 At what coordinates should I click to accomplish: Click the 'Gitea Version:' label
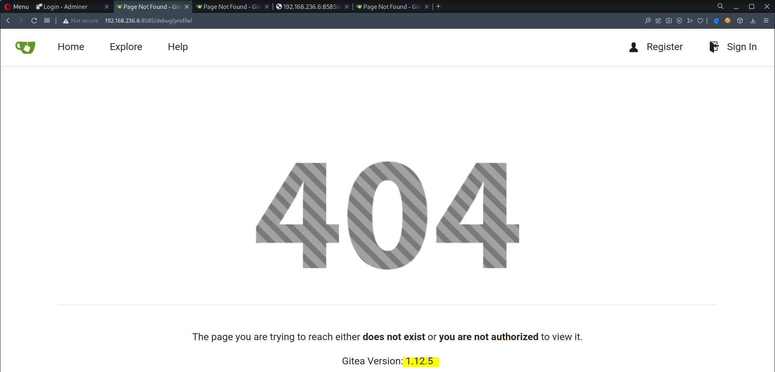tap(372, 361)
